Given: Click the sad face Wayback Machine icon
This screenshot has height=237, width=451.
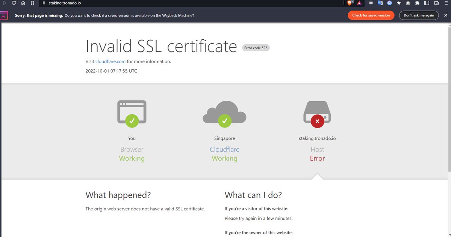Looking at the screenshot, I should [4, 15].
